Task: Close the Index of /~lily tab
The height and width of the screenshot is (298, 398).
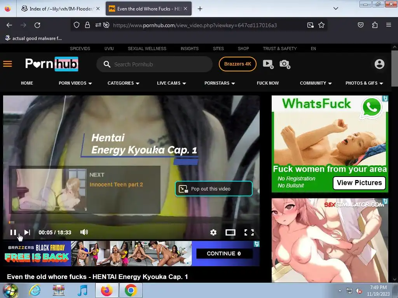Action: 98,9
